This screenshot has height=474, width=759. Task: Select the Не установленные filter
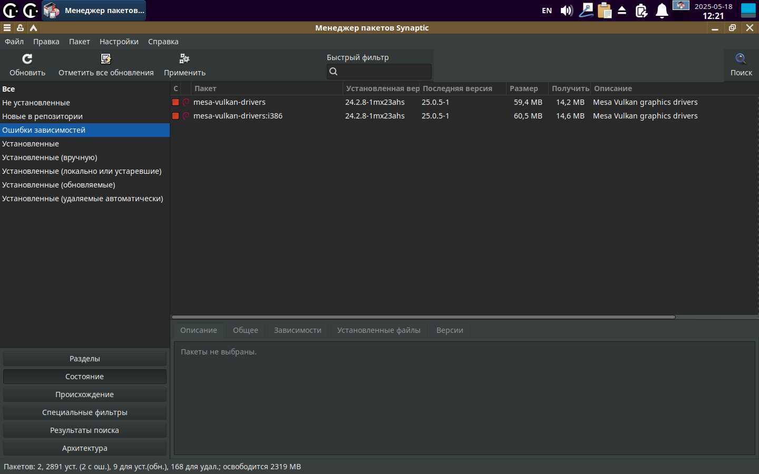coord(85,103)
